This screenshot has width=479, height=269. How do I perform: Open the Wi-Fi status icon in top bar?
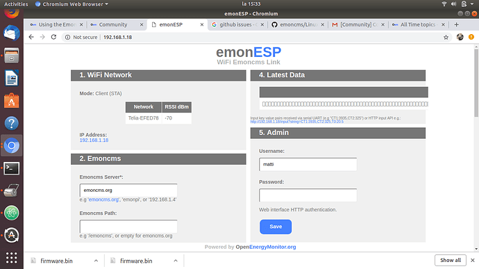tap(444, 4)
